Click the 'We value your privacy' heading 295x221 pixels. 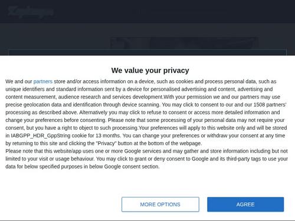150,70
